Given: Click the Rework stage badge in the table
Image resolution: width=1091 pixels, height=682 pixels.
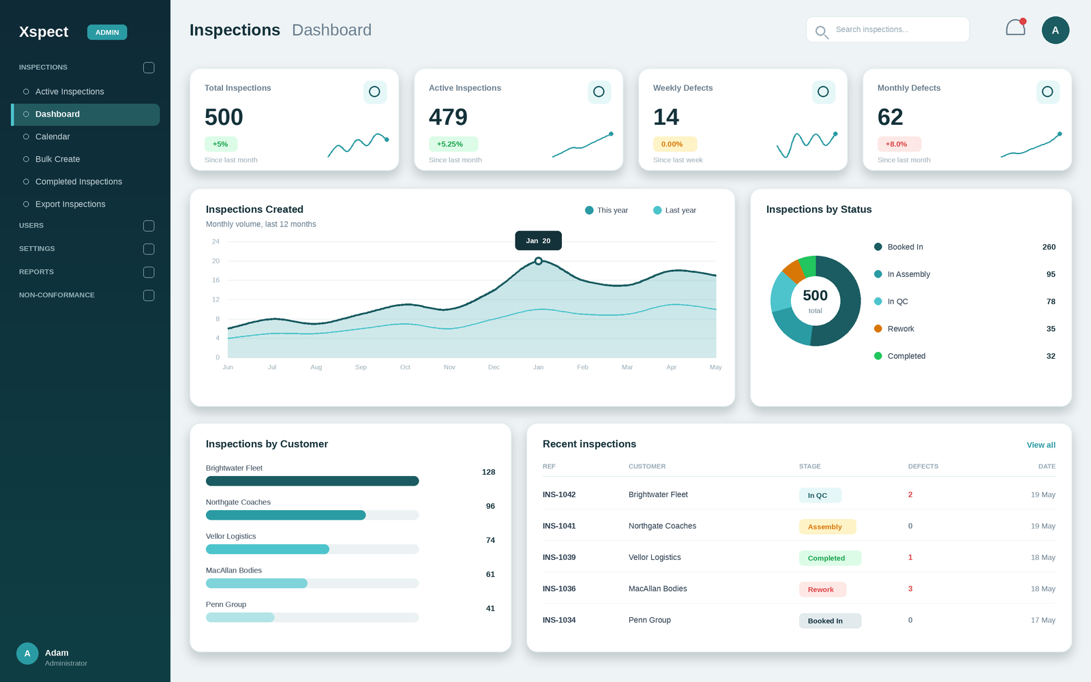Looking at the screenshot, I should tap(822, 589).
